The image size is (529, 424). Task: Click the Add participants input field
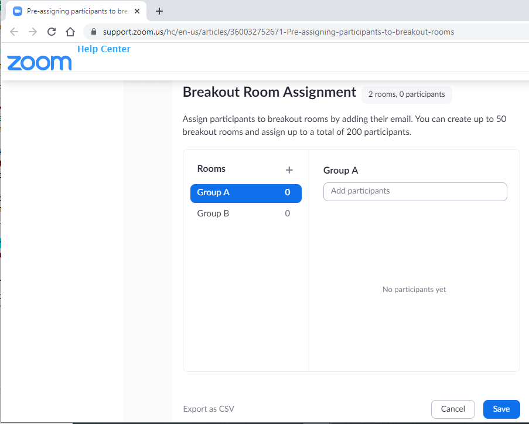(414, 191)
